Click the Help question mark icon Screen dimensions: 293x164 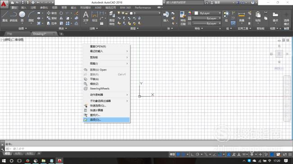252,2
